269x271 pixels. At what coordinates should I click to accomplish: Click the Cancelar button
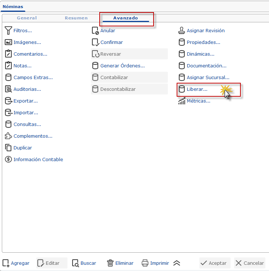point(250,263)
